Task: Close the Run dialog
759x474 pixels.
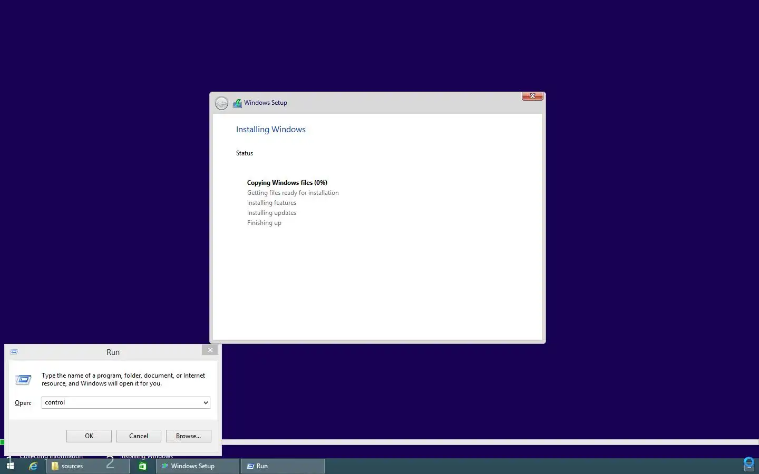Action: pyautogui.click(x=210, y=350)
